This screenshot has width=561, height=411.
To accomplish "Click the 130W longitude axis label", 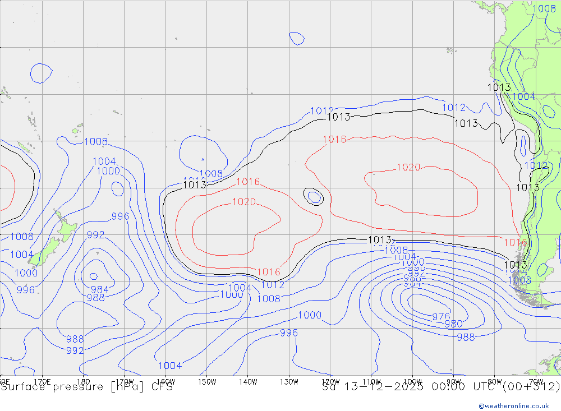I will [x=289, y=381].
